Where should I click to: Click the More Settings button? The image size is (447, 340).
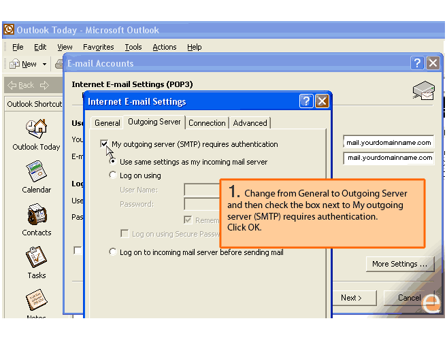tap(400, 264)
